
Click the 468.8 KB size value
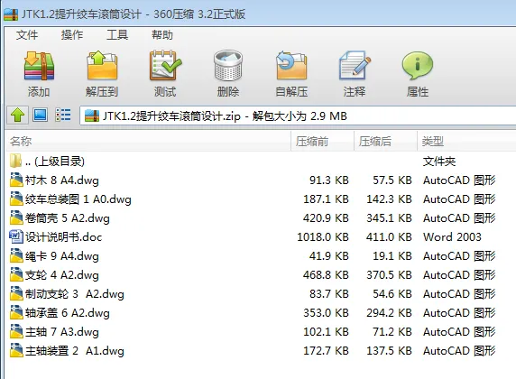click(x=326, y=275)
